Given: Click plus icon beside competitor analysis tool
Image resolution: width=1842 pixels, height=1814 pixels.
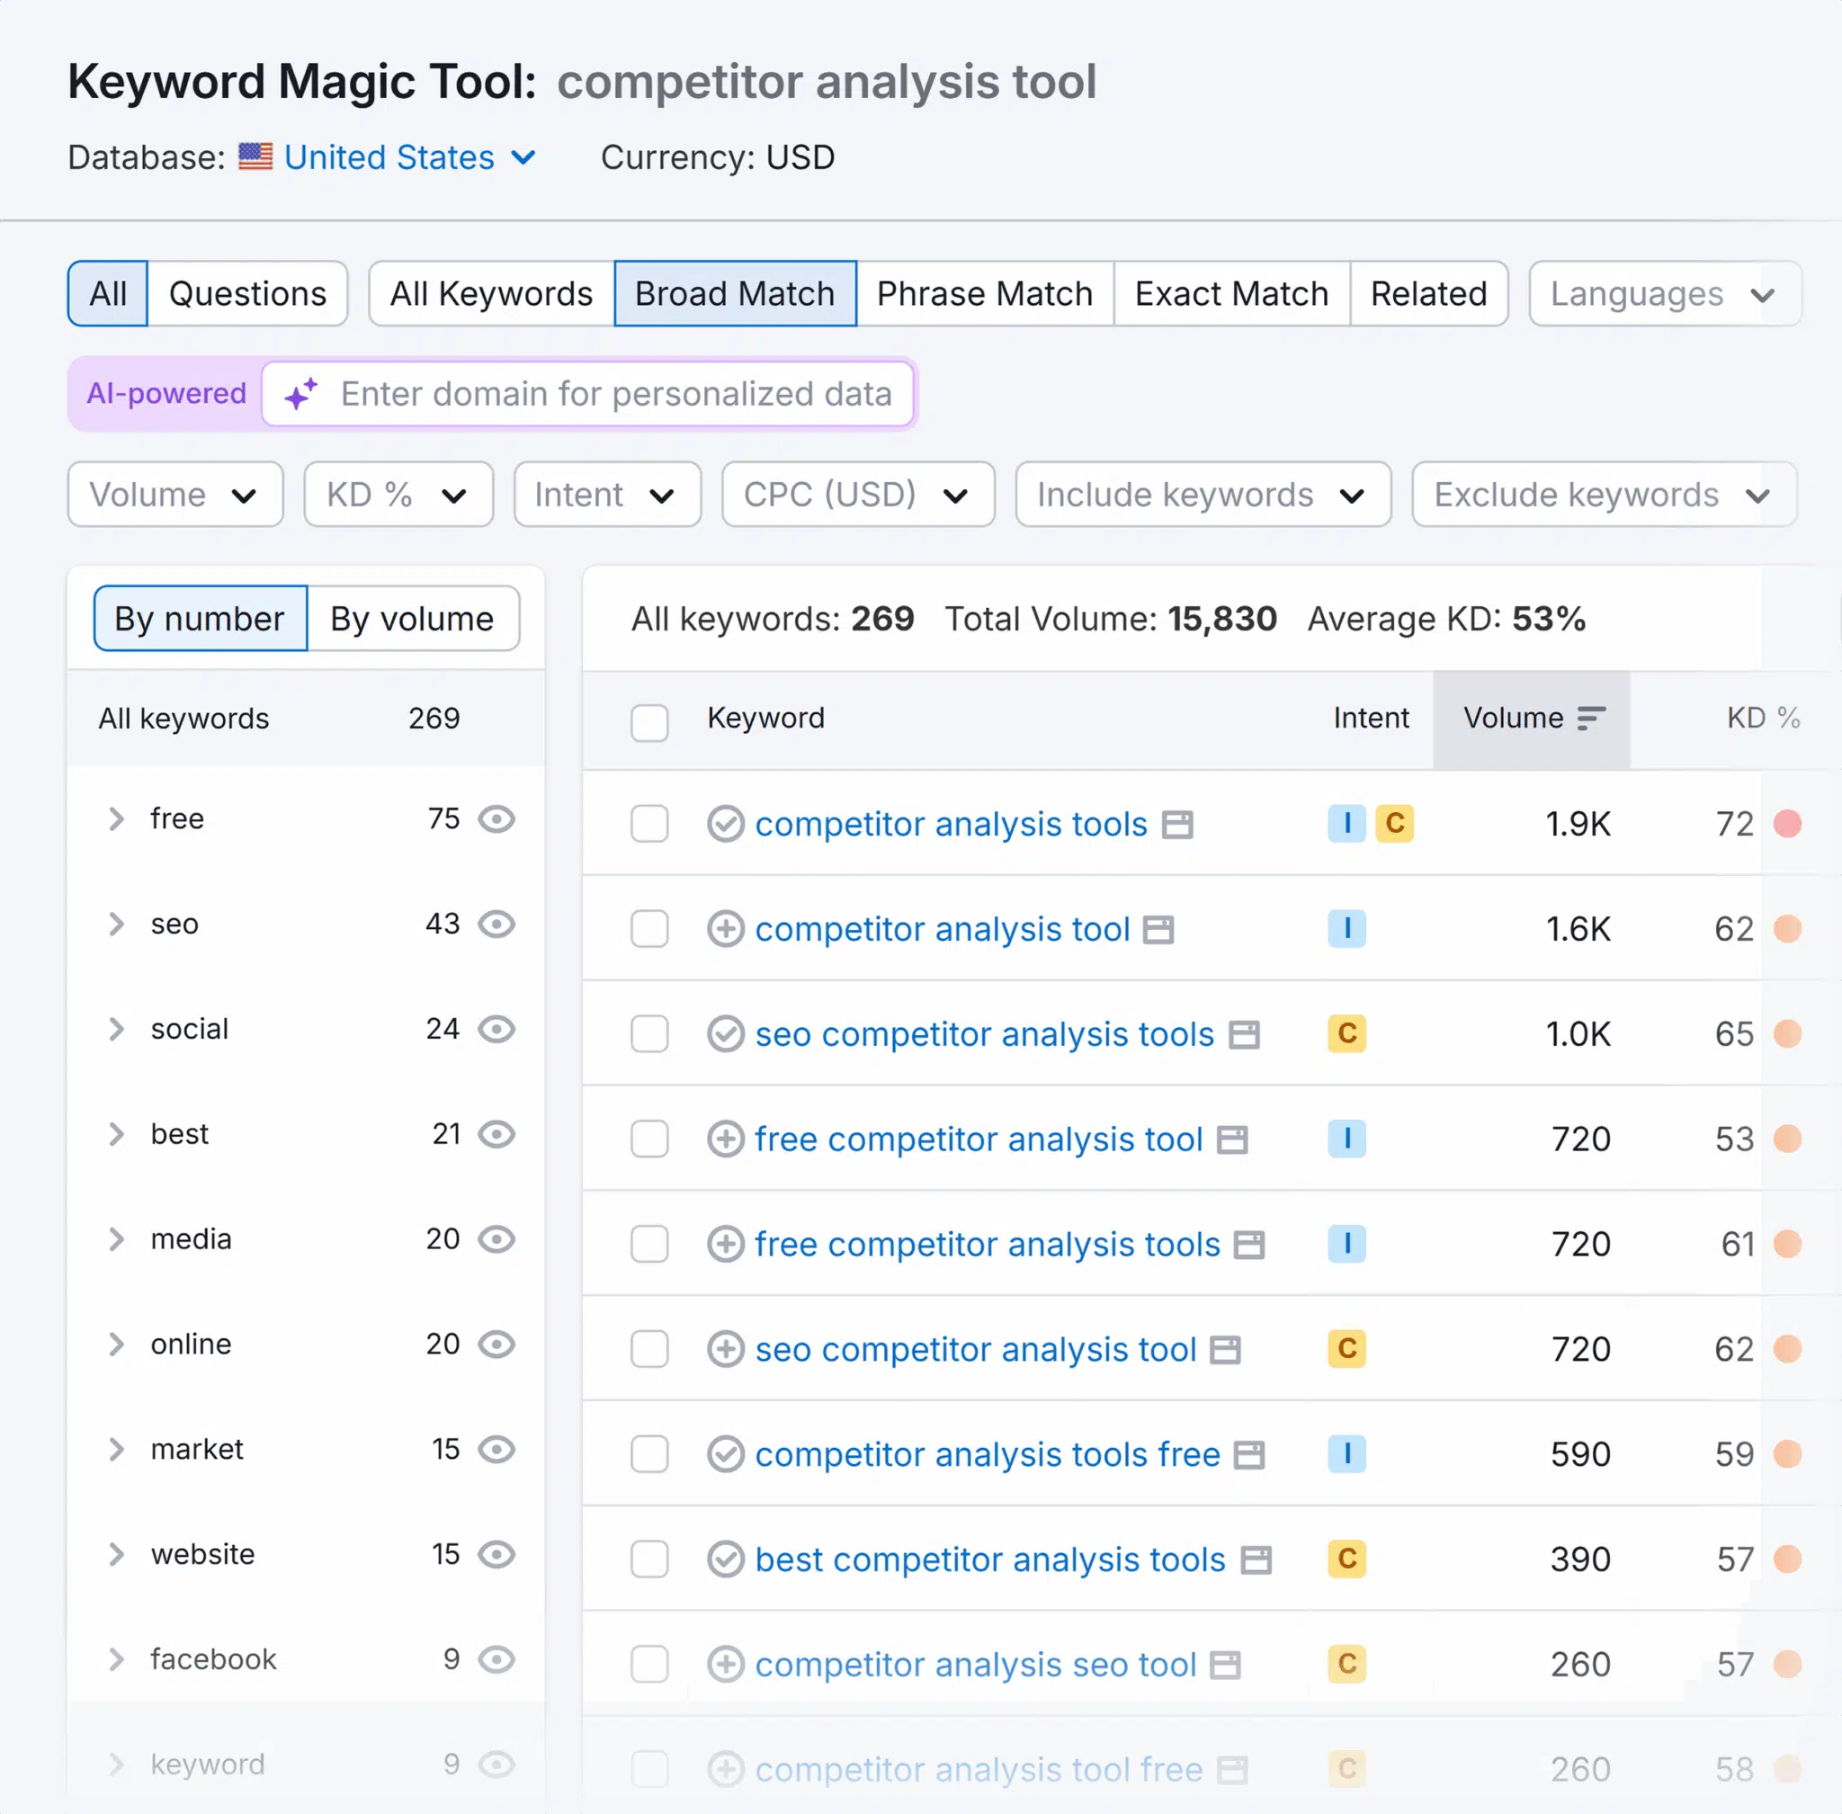Looking at the screenshot, I should point(725,929).
